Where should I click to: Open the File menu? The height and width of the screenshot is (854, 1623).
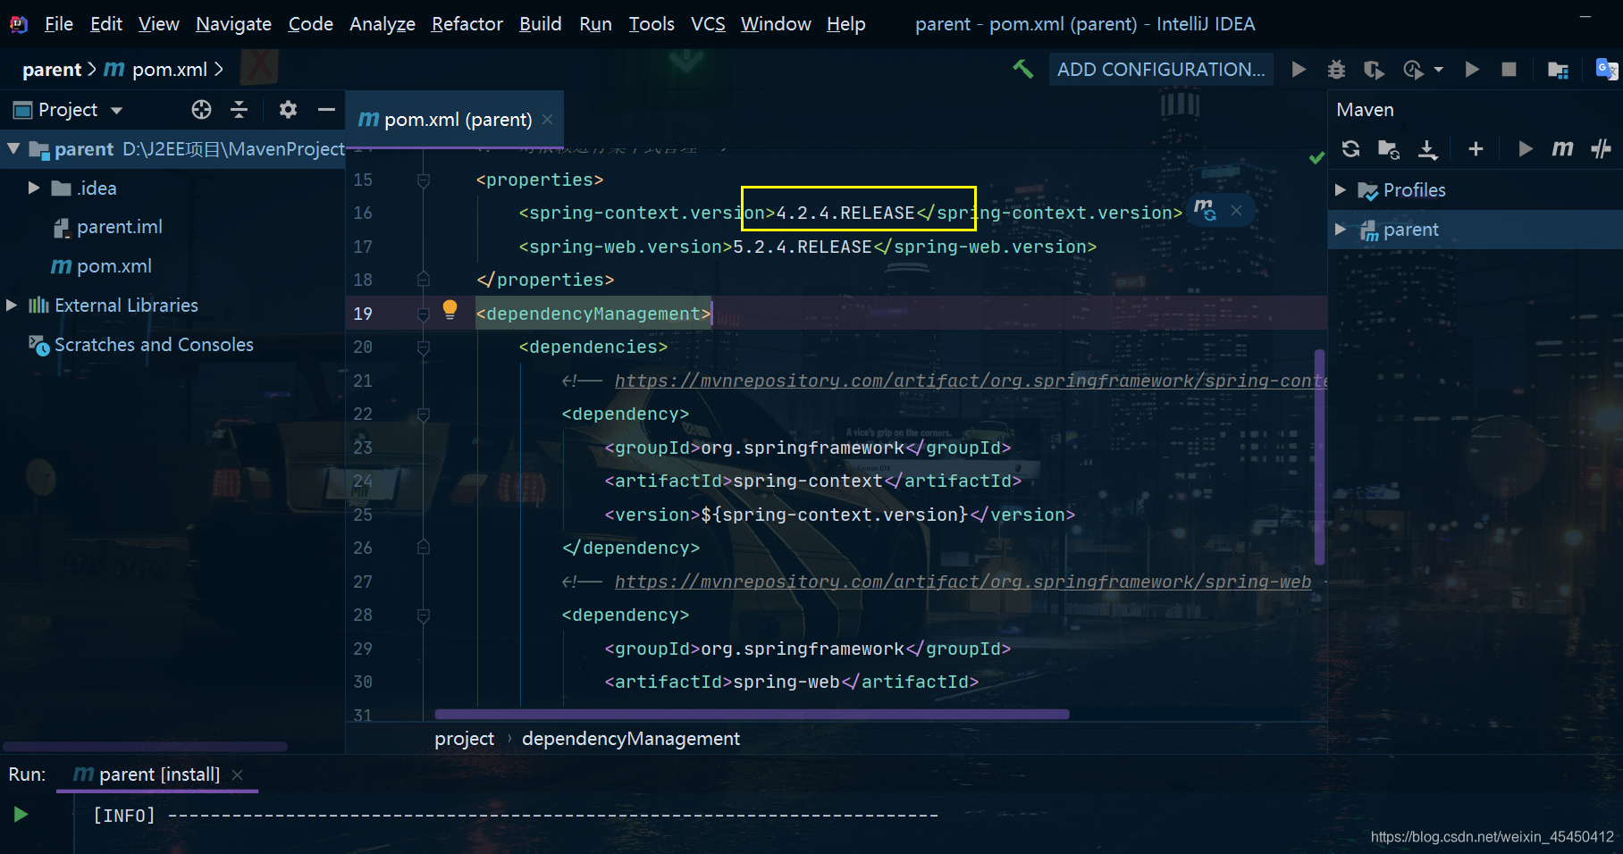pyautogui.click(x=59, y=23)
